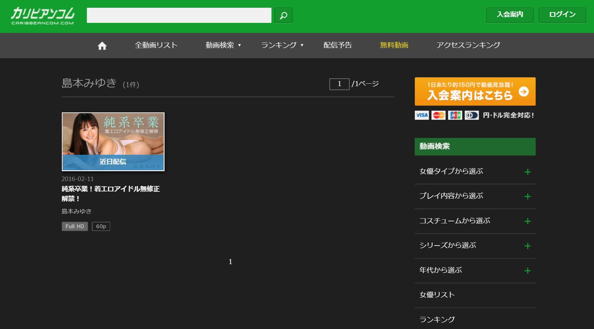Expand プレイ内容から選ぶ section
The width and height of the screenshot is (594, 329).
click(x=475, y=196)
